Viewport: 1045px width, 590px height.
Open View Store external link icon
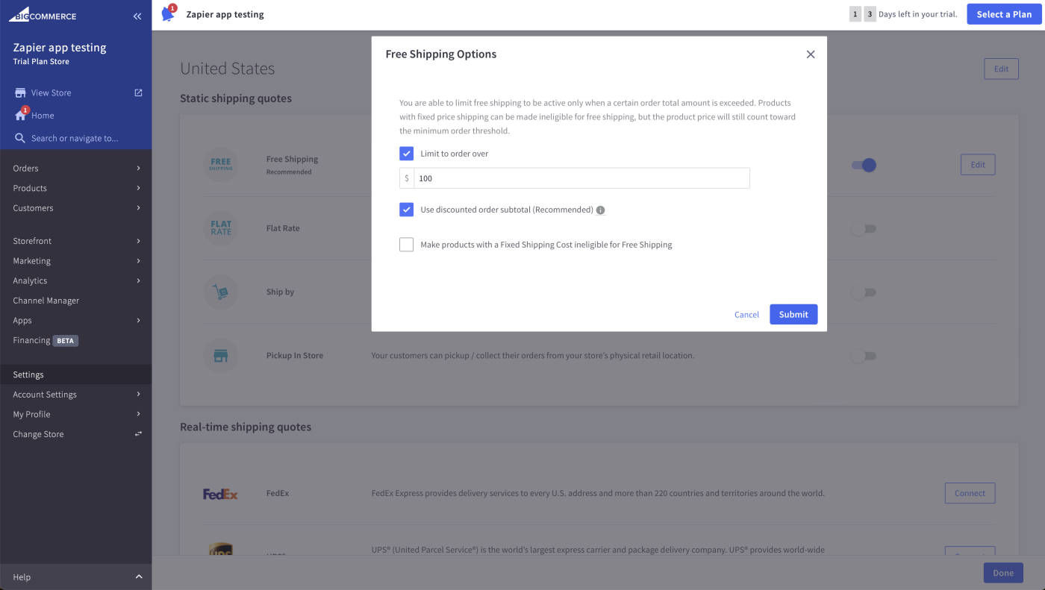tap(138, 92)
